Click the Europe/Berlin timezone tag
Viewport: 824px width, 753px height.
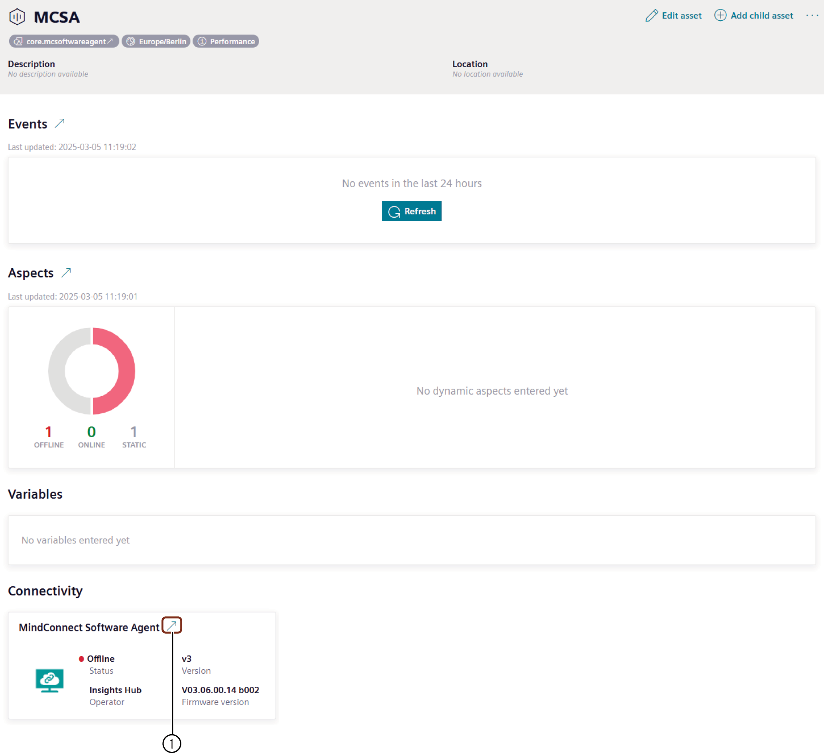tap(156, 41)
